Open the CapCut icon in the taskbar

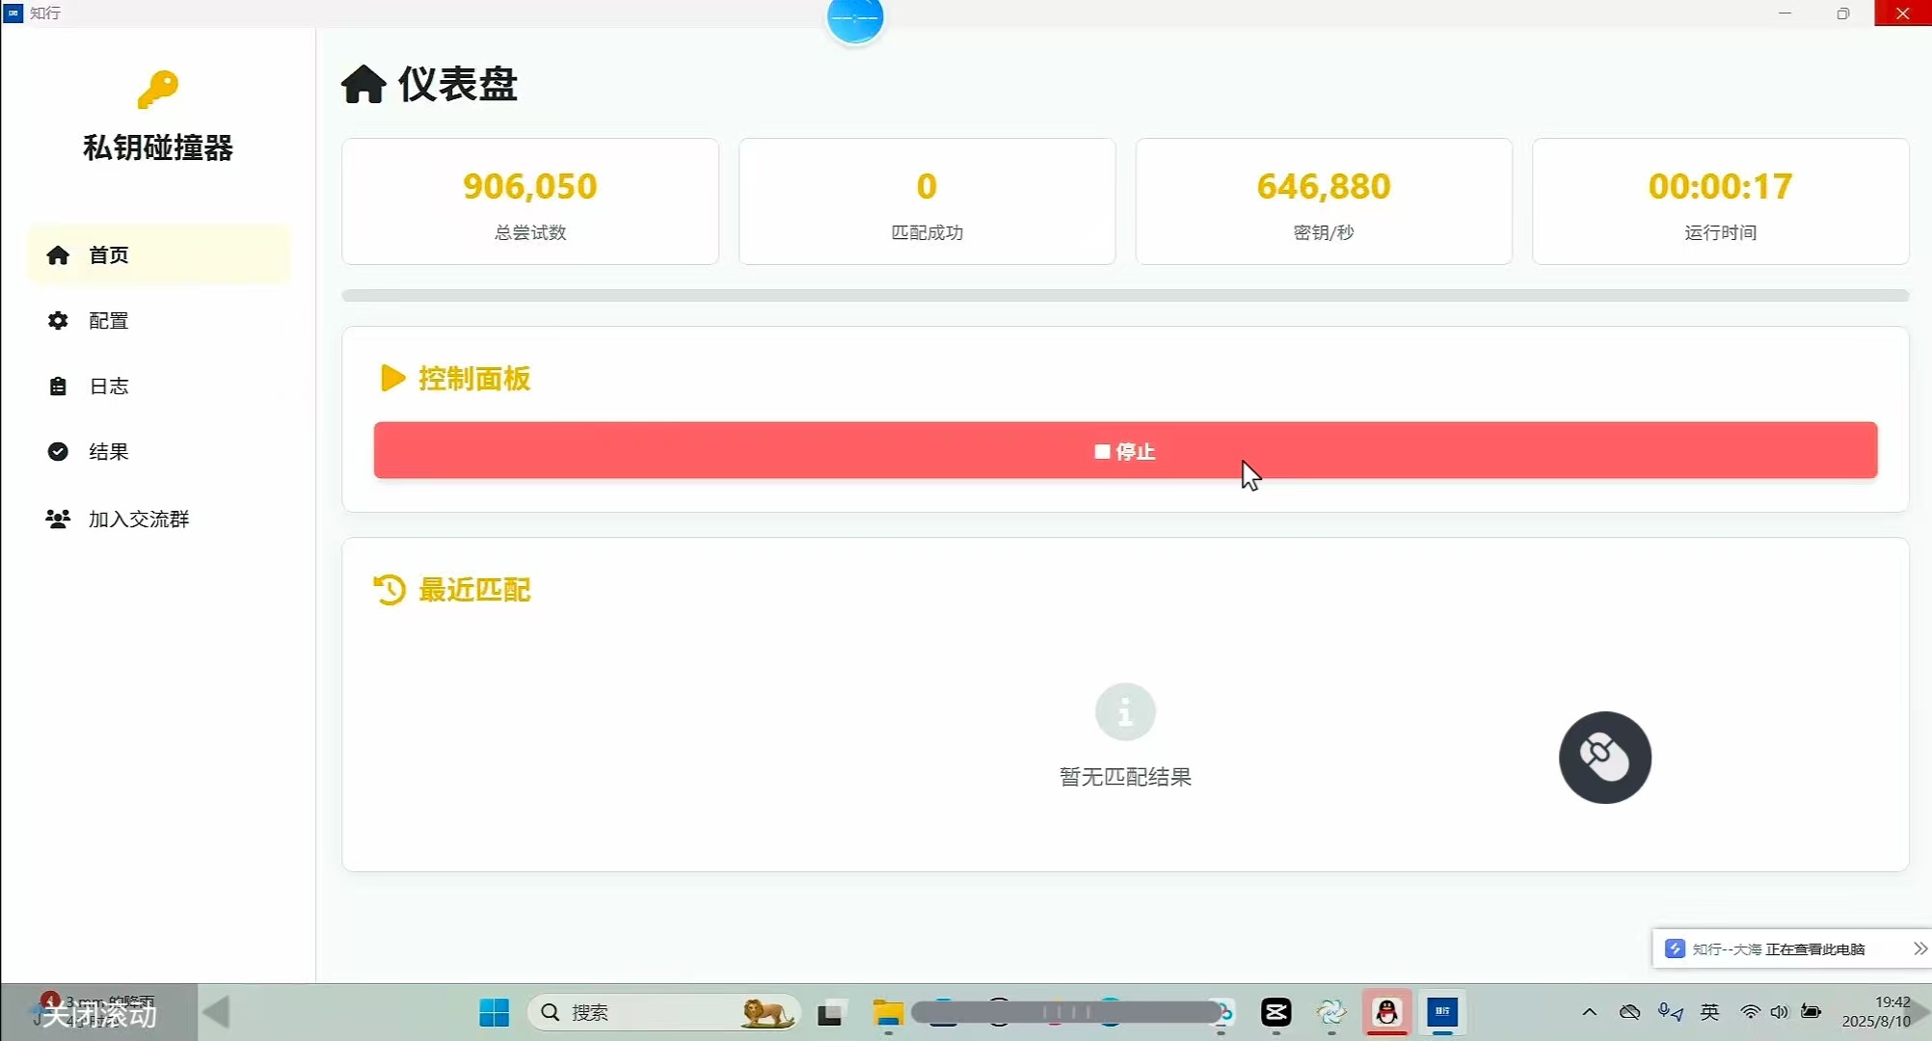1275,1012
